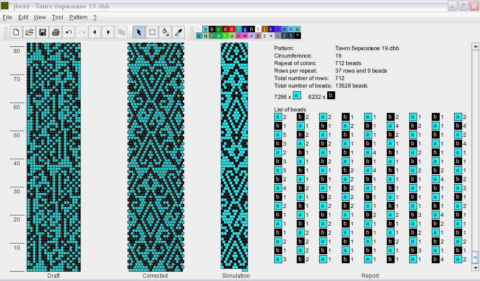Print the pattern using the printer icon
This screenshot has height=281, width=480.
point(55,32)
